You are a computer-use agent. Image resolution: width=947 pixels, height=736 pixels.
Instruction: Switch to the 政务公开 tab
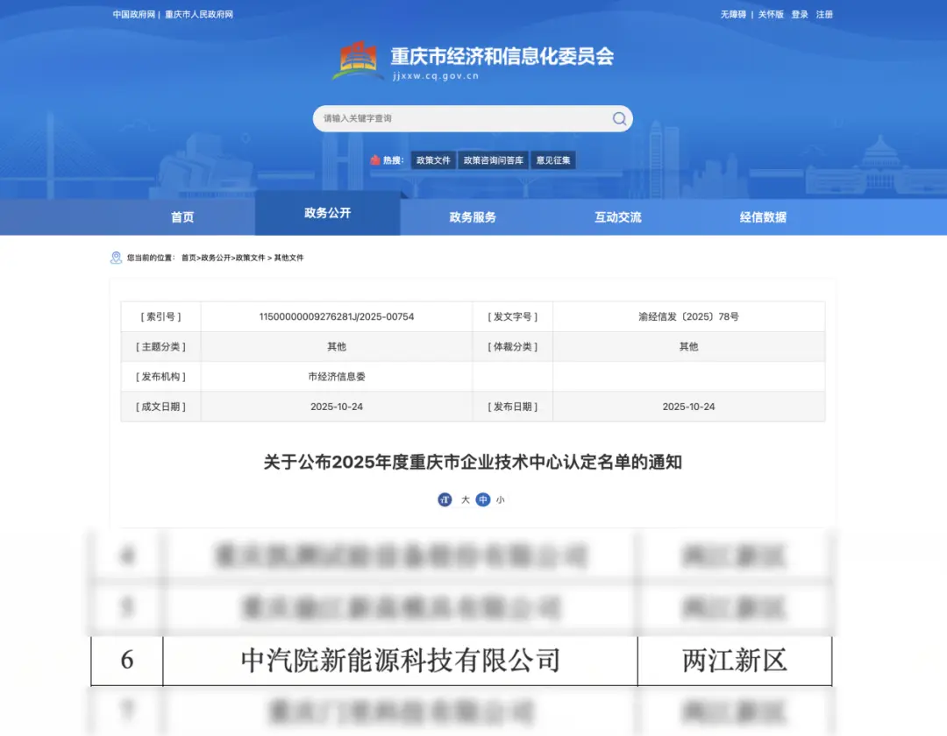[327, 216]
